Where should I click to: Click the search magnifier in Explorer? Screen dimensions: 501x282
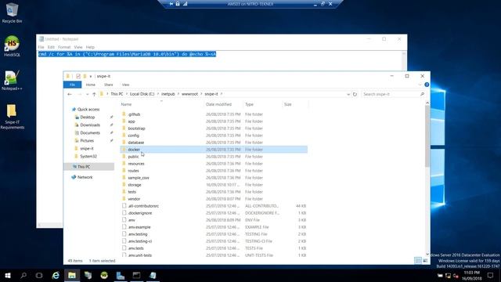[x=422, y=94]
